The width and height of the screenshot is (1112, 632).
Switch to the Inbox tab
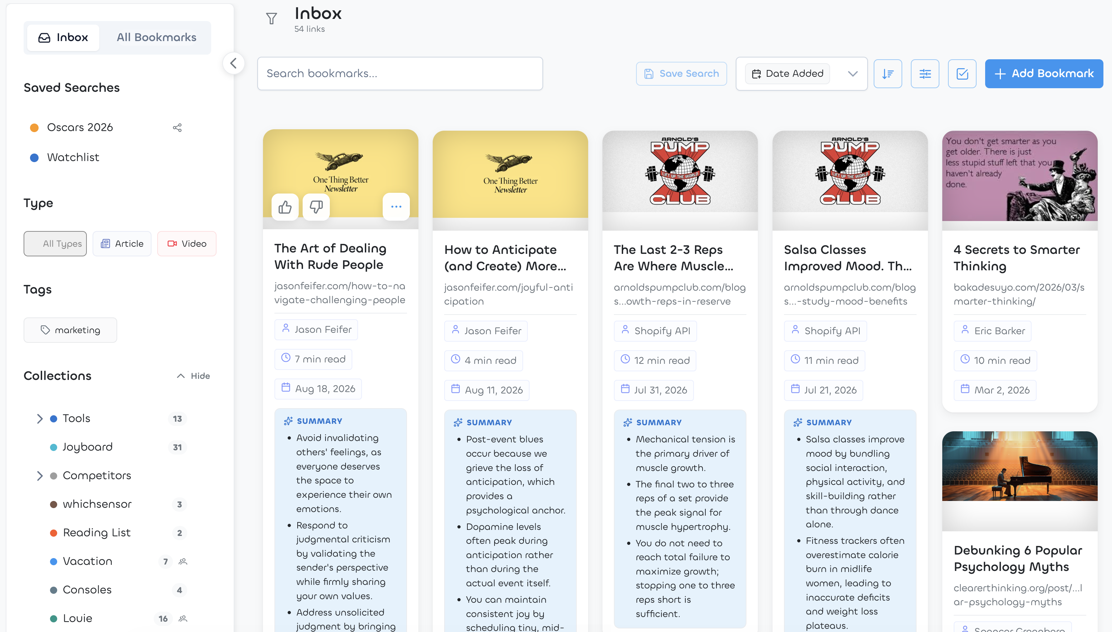pos(63,38)
